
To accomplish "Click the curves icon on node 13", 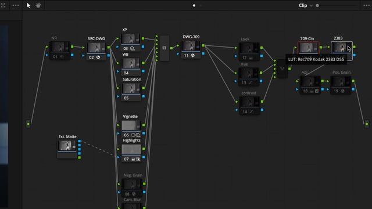I will pos(251,82).
